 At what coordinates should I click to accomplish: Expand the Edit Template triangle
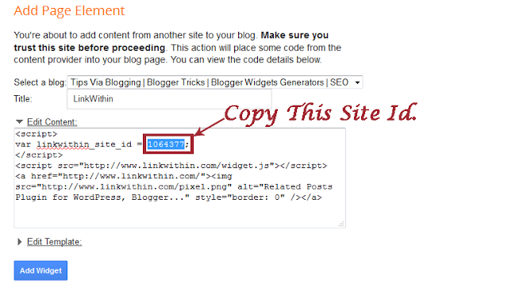(x=19, y=242)
